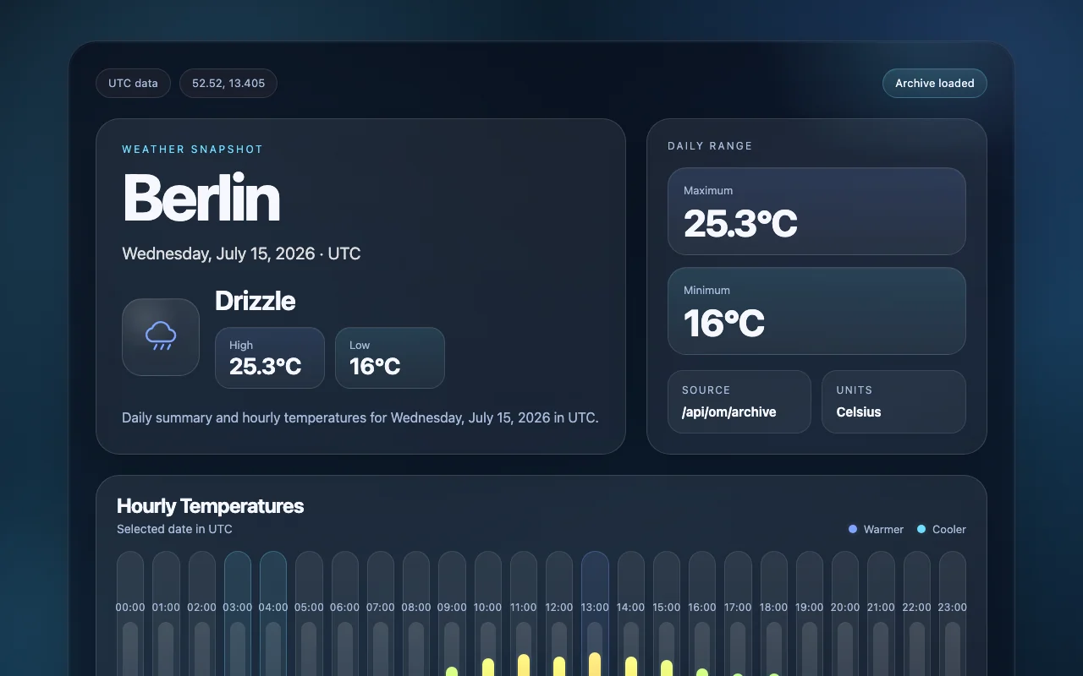Image resolution: width=1083 pixels, height=676 pixels.
Task: Click the Drizzle rain cloud icon
Action: click(161, 337)
